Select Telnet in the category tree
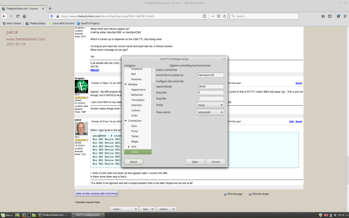This screenshot has width=349, height=218. coord(135,136)
